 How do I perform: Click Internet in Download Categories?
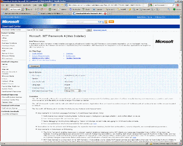(5, 69)
